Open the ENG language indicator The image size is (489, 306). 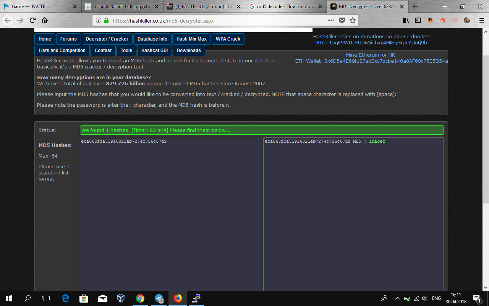437,298
